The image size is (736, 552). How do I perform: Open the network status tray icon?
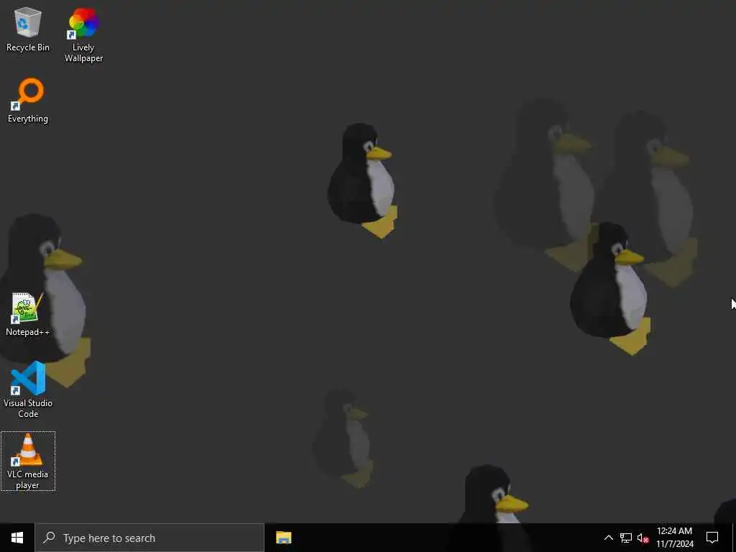tap(626, 538)
